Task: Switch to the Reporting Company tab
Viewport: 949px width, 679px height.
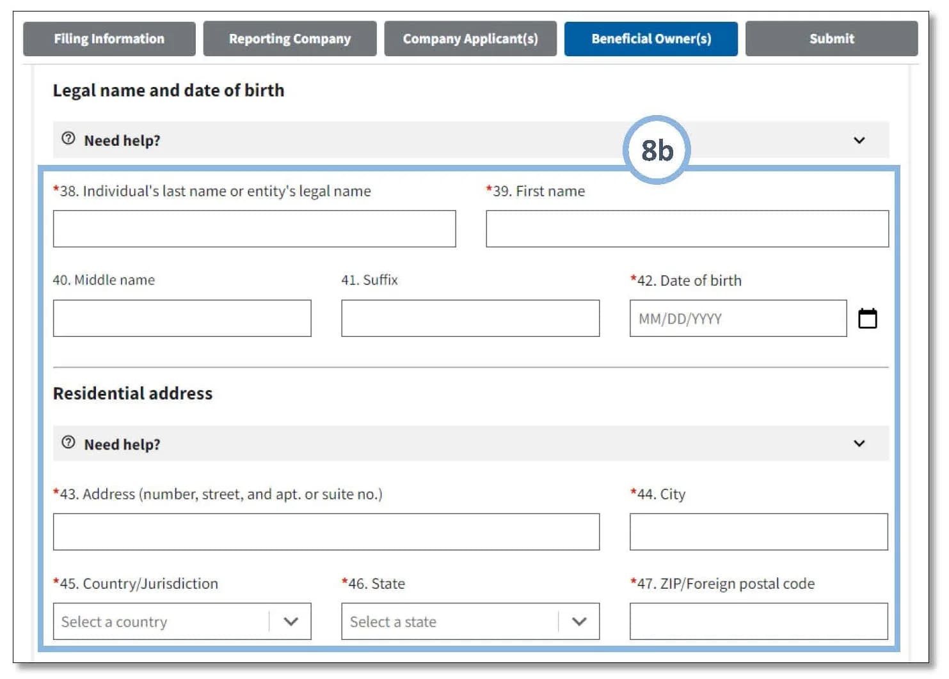Action: pyautogui.click(x=290, y=39)
